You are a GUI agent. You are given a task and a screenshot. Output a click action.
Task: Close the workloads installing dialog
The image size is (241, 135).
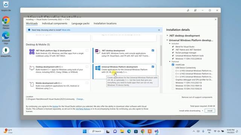click(215, 19)
